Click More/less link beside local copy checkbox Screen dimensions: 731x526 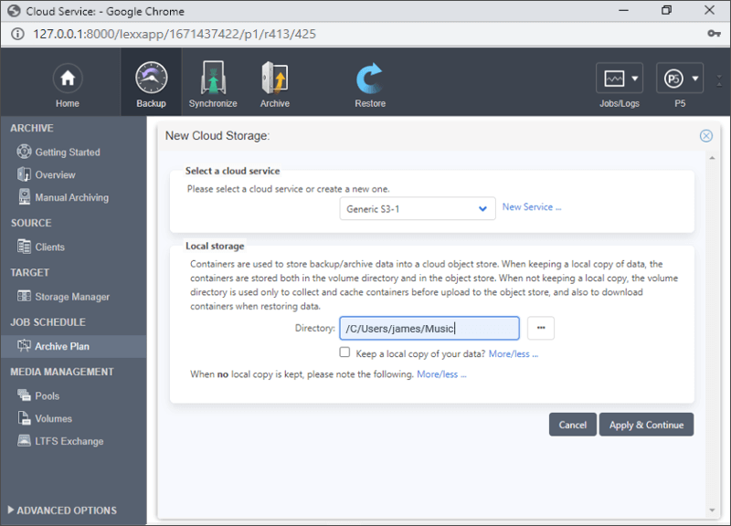tap(514, 354)
